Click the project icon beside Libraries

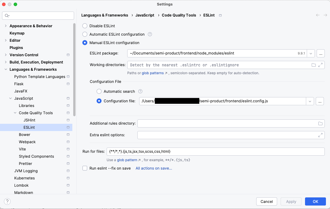point(68,106)
